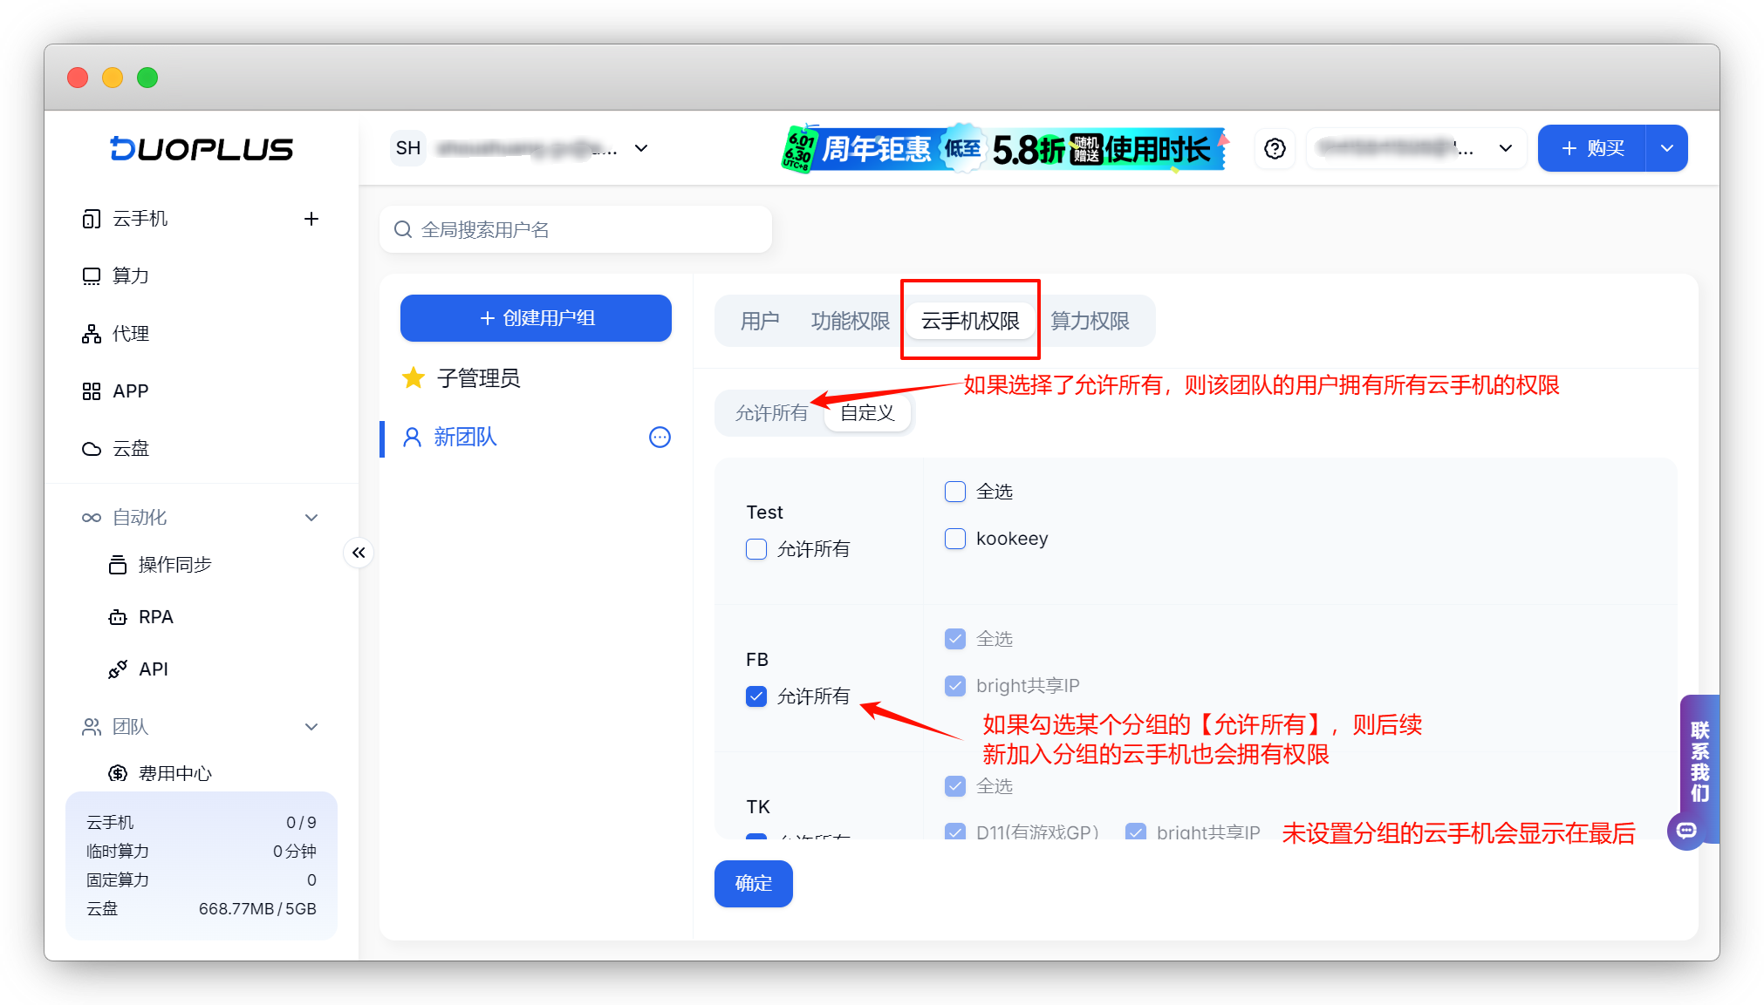Go to the 代理 proxy section

pos(131,334)
